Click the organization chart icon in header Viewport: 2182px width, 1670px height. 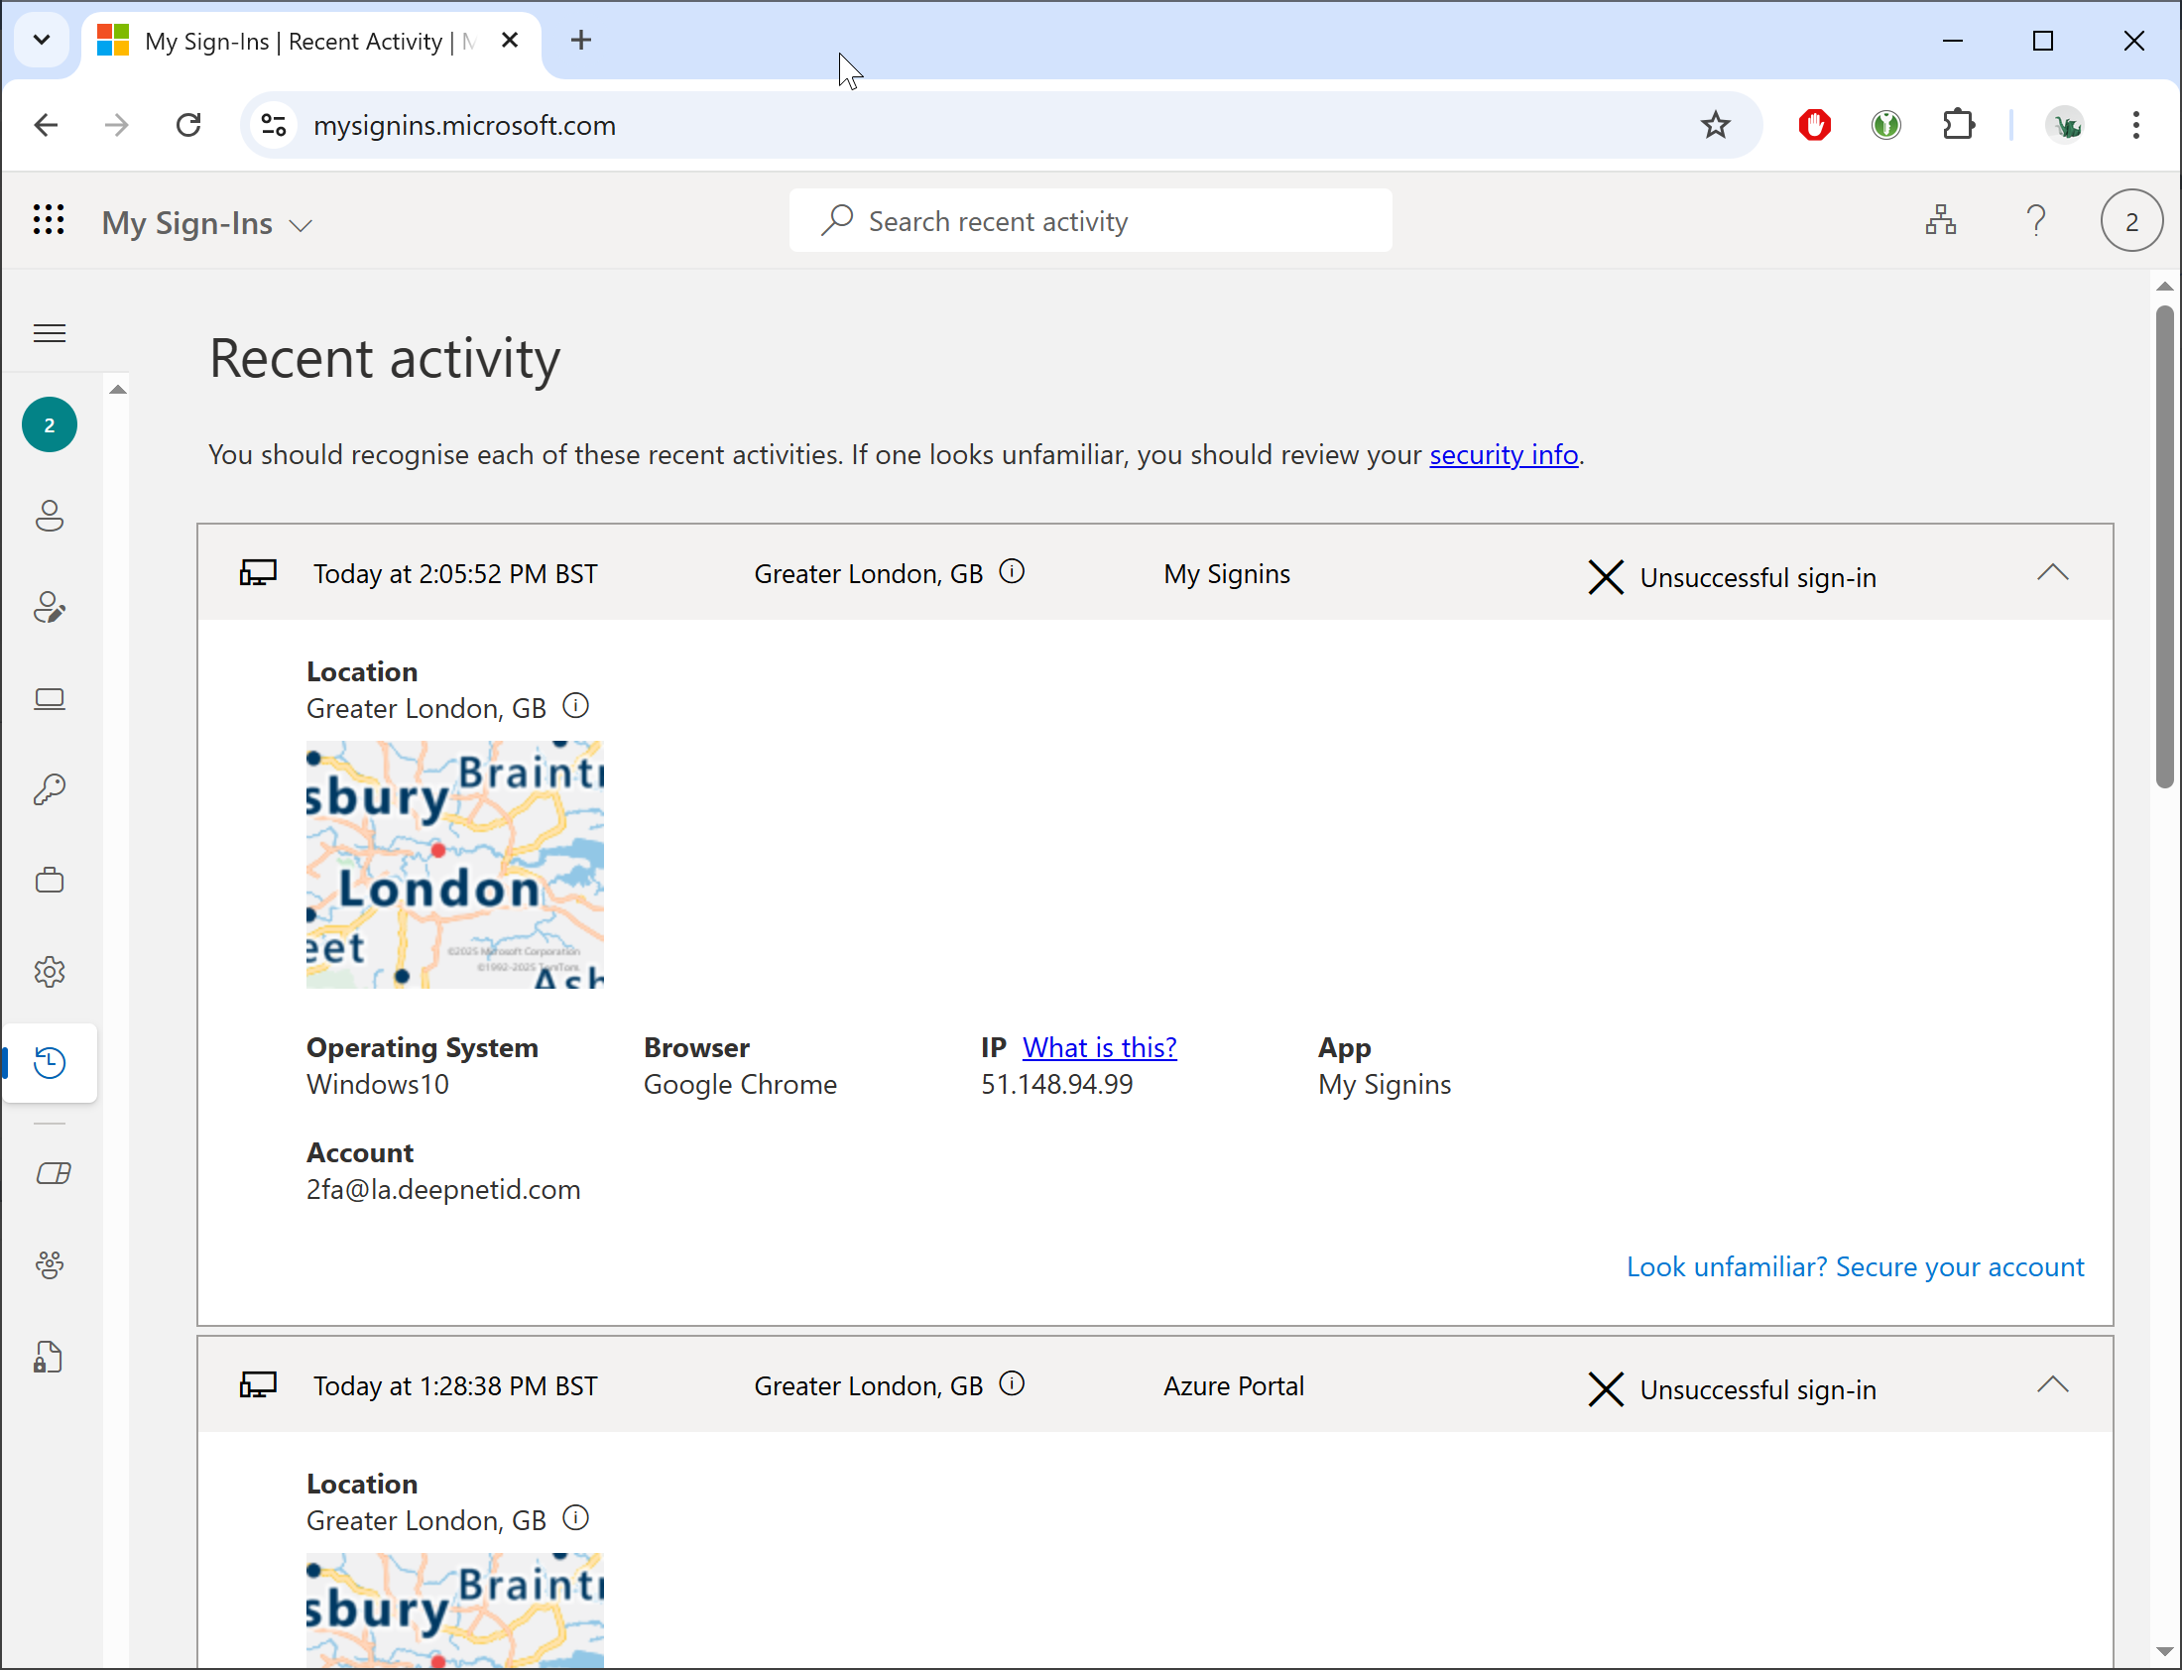point(1939,221)
